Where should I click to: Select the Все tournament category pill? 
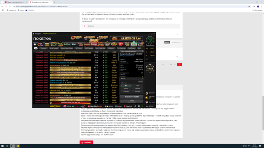click(36, 48)
